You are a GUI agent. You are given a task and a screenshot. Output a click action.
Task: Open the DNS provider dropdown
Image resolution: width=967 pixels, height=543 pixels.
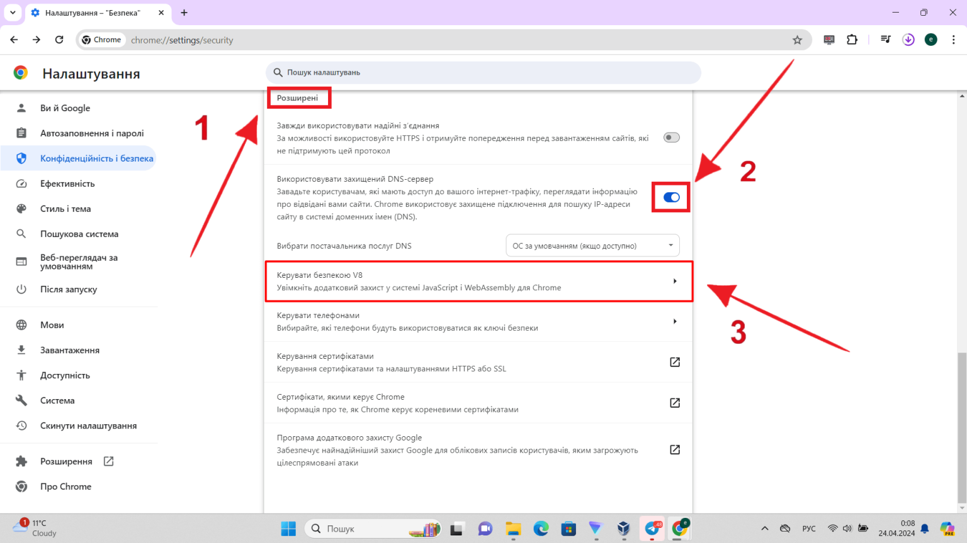click(x=592, y=245)
